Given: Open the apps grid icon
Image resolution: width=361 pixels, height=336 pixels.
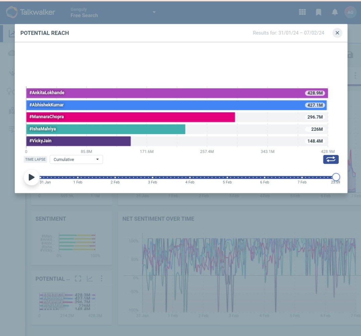Looking at the screenshot, I should (x=302, y=12).
